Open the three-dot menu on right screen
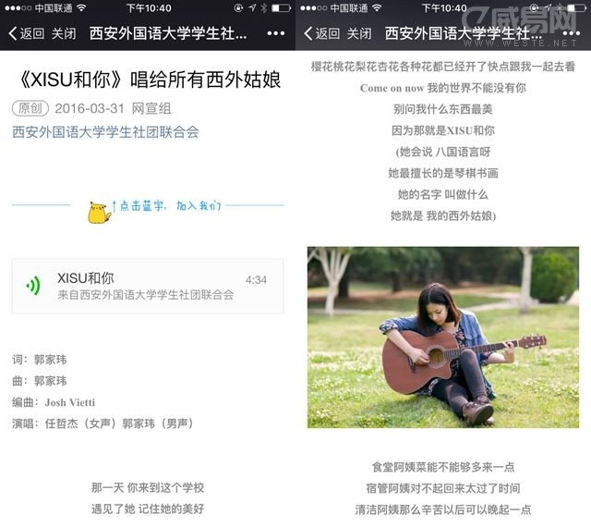 pyautogui.click(x=572, y=33)
